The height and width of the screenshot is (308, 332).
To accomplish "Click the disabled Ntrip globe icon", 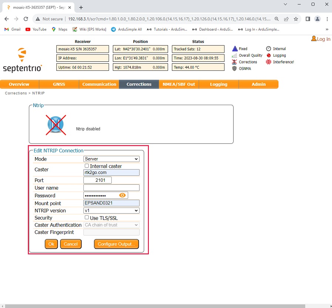I will pos(56,125).
